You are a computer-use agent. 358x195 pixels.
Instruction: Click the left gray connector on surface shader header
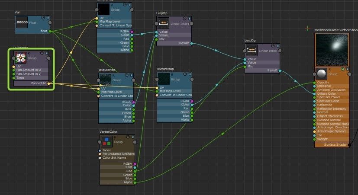point(315,74)
